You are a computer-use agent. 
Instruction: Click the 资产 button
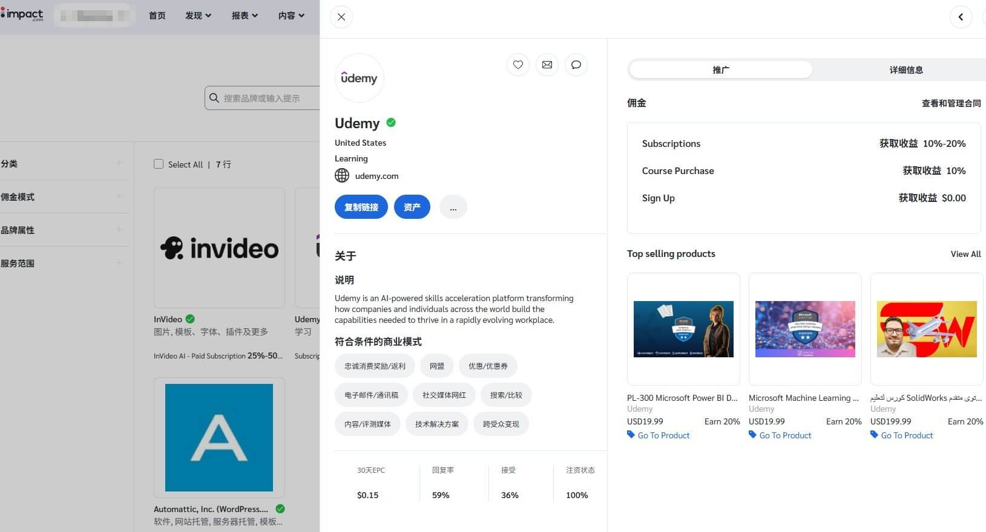point(412,207)
